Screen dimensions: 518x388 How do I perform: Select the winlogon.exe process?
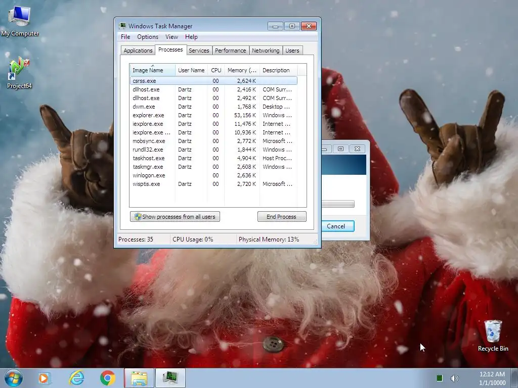pos(213,175)
